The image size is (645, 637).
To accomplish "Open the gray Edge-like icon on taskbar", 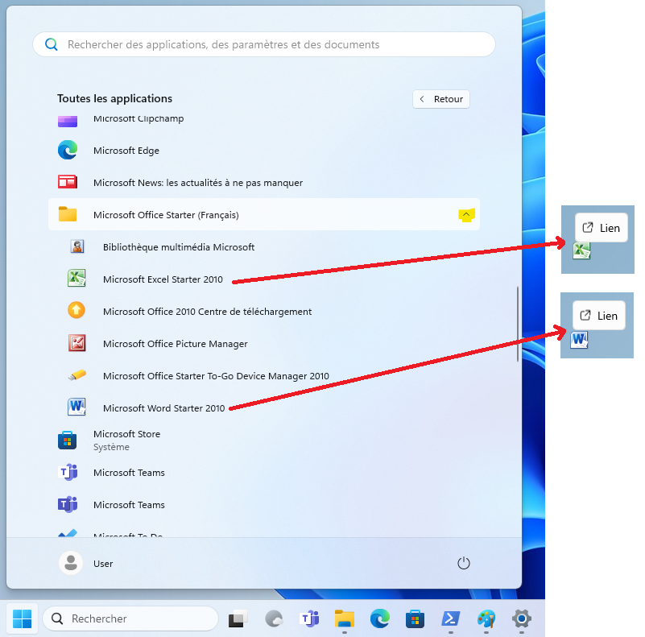I will pos(274,618).
